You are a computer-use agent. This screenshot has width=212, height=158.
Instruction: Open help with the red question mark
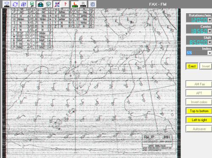tap(65, 4)
